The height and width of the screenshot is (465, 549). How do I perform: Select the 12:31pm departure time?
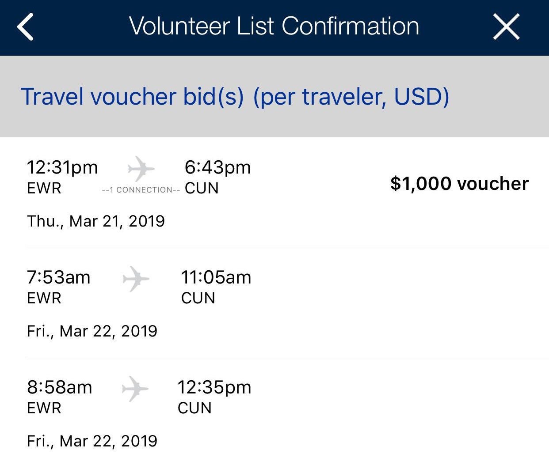point(62,168)
